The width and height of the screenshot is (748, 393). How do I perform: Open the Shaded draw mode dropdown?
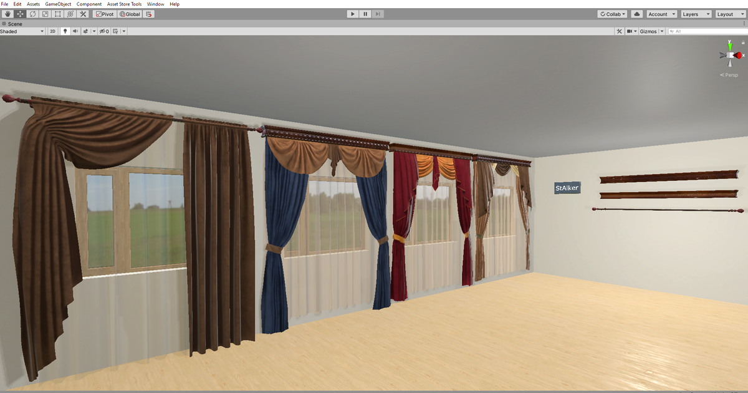click(x=22, y=31)
